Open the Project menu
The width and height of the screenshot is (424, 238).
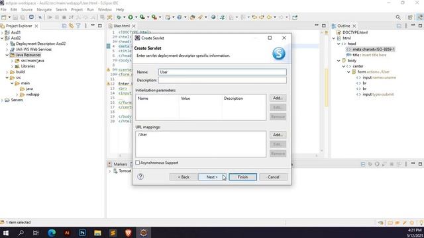point(77,9)
